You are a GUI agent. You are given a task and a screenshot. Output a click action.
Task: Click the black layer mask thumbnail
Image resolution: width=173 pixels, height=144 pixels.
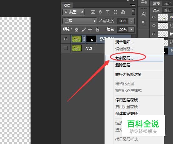pyautogui.click(x=91, y=39)
